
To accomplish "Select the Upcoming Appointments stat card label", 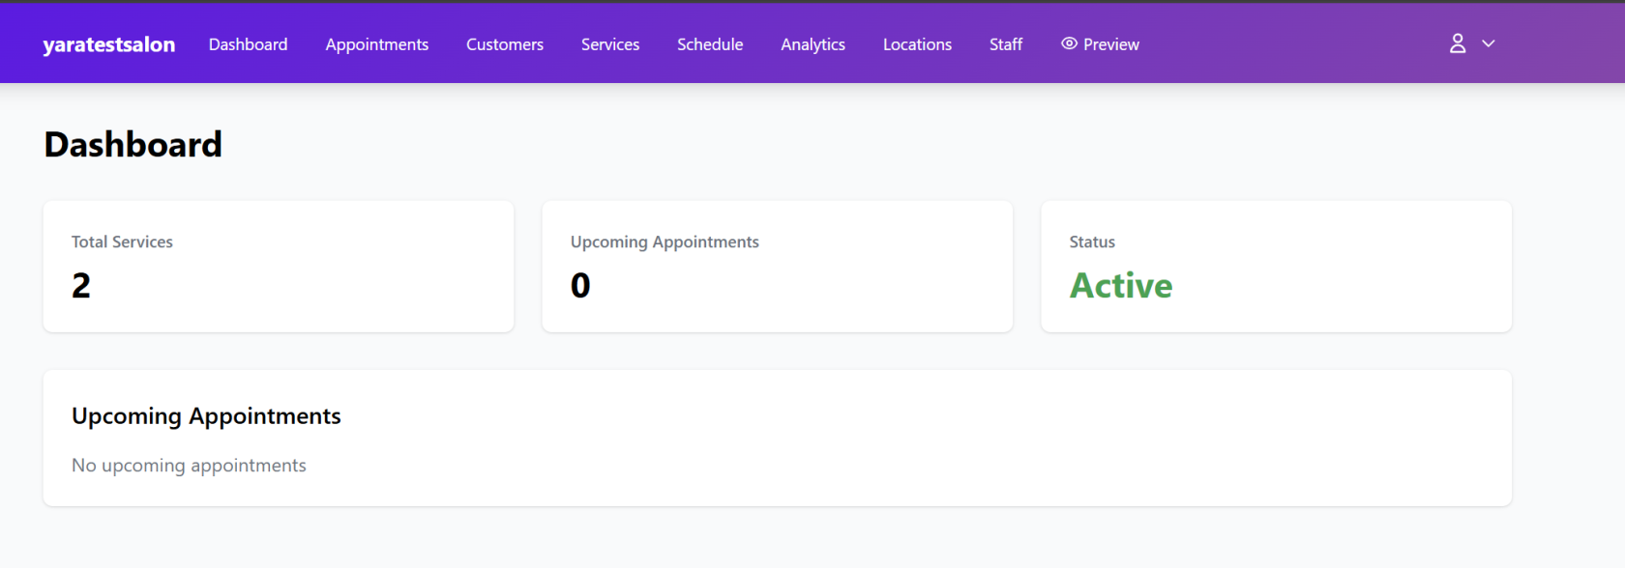I will tap(665, 241).
